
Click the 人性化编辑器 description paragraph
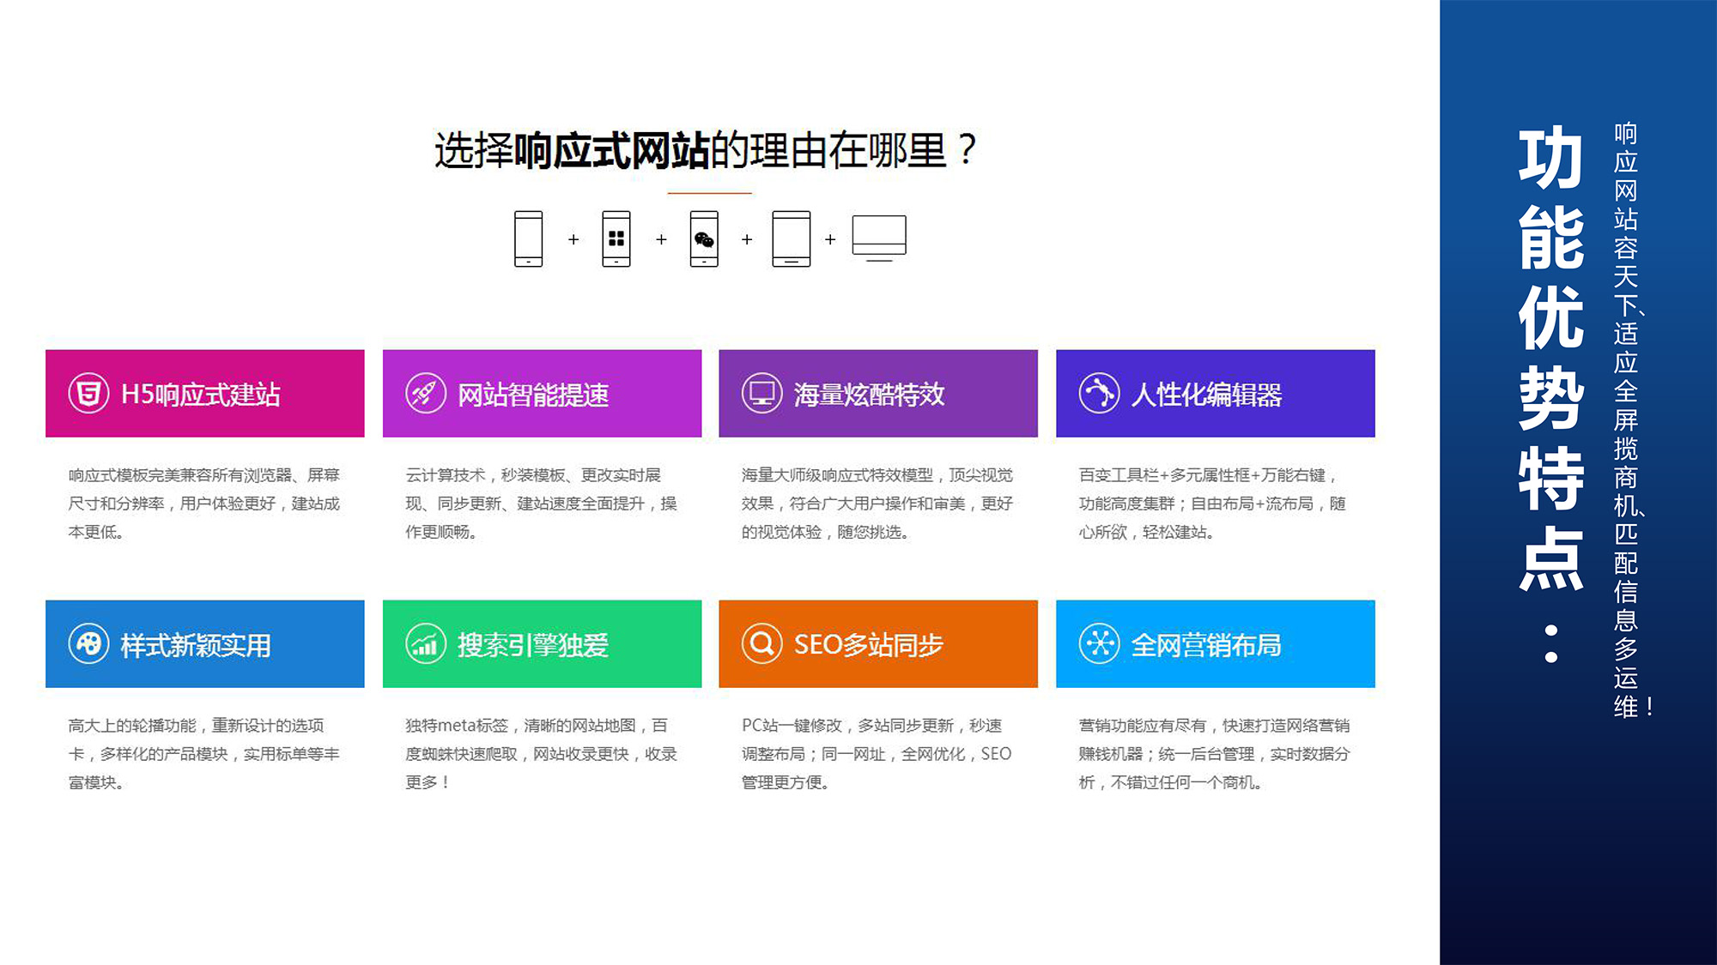coord(1212,504)
